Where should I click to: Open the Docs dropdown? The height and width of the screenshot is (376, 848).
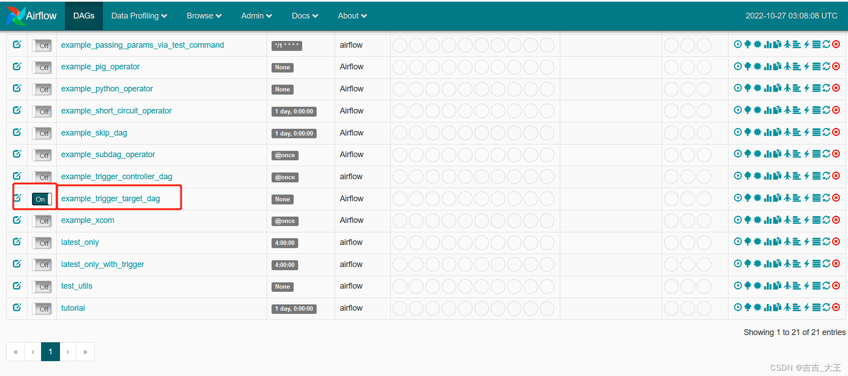305,16
